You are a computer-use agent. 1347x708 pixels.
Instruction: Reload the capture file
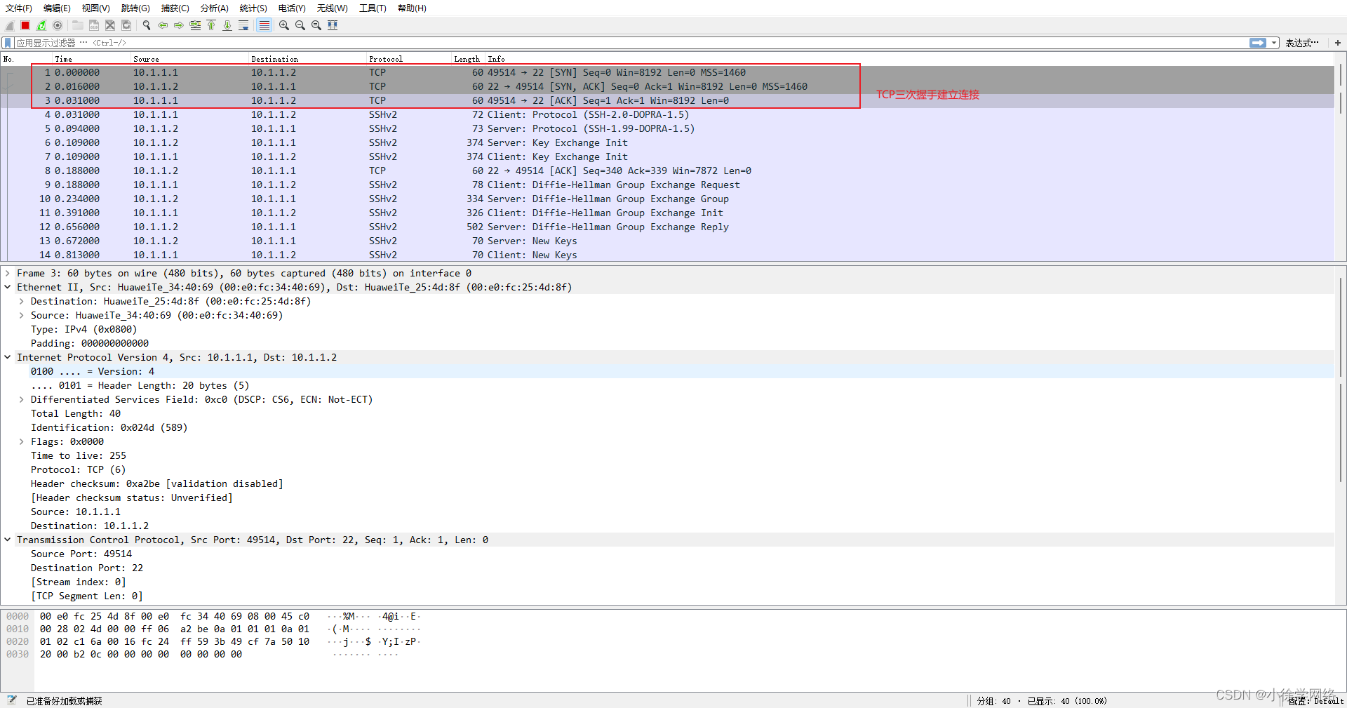(126, 25)
